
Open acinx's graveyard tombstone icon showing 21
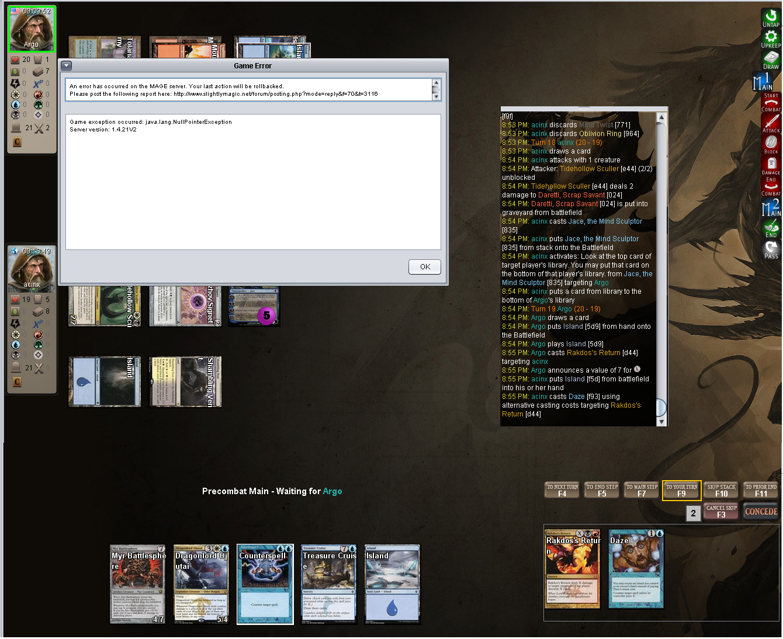16,368
